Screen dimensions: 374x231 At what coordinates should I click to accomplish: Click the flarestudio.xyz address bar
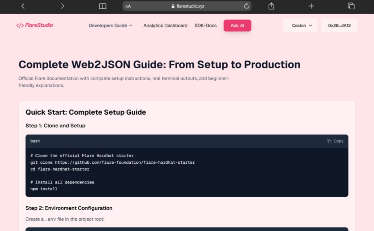[x=187, y=6]
